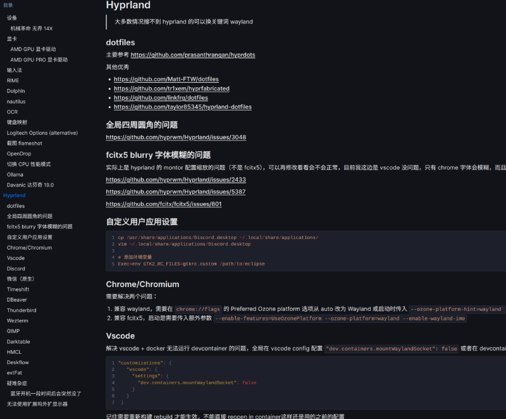Jump to Davanic 达芬奇 19.0 in the contents
Viewport: 506px width, 419px height.
30,185
